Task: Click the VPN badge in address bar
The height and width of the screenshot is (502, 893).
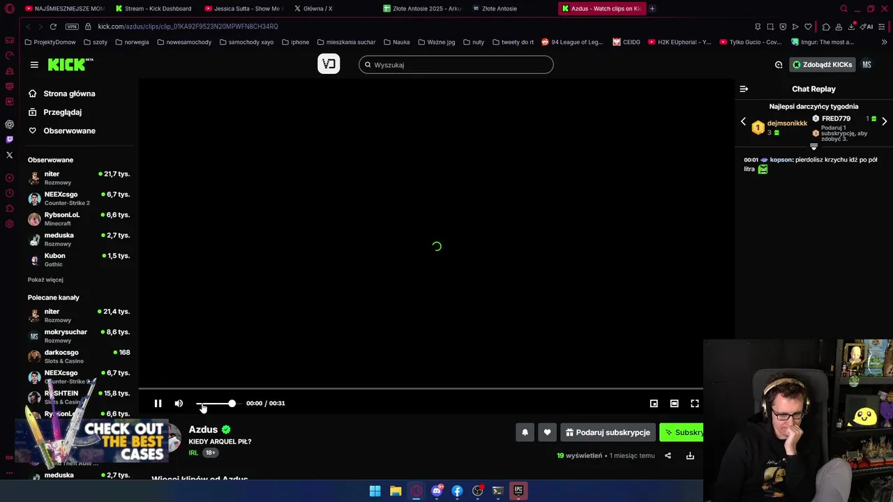Action: 71,26
